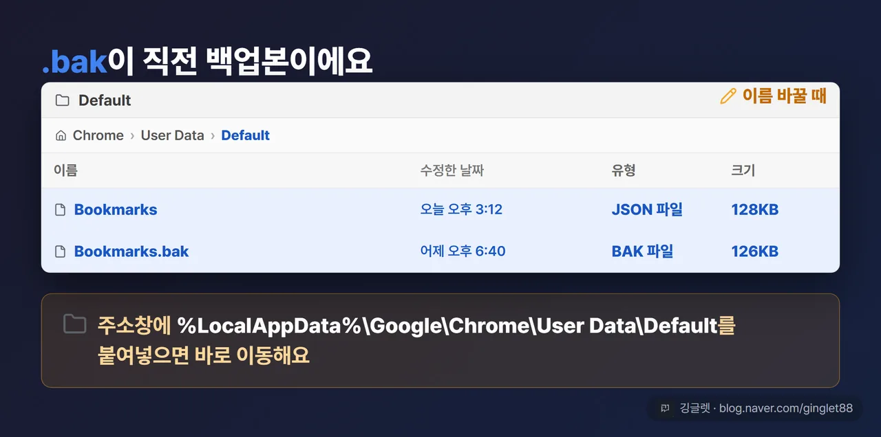
Task: Select the blue Default breadcrumb item
Action: coord(246,135)
